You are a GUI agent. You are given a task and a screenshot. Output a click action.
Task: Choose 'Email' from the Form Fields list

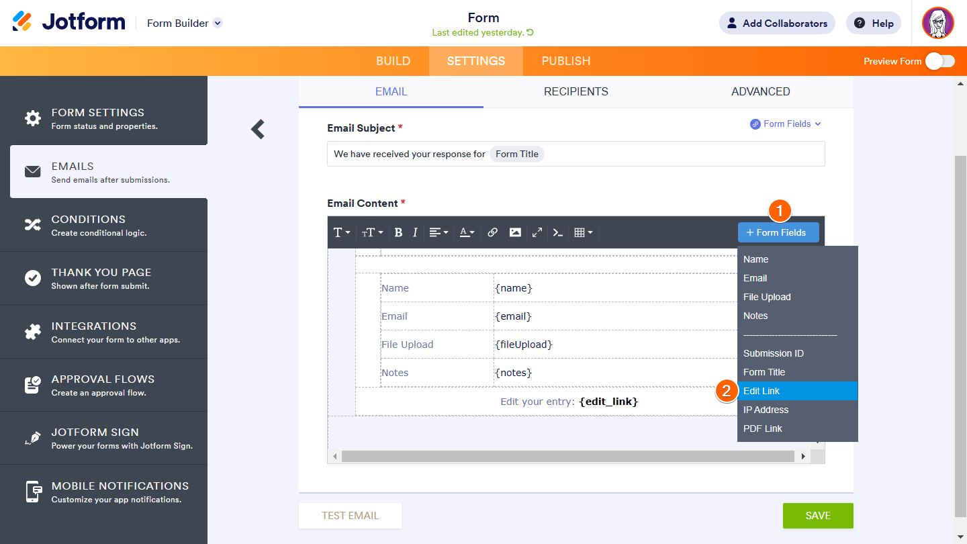coord(798,278)
